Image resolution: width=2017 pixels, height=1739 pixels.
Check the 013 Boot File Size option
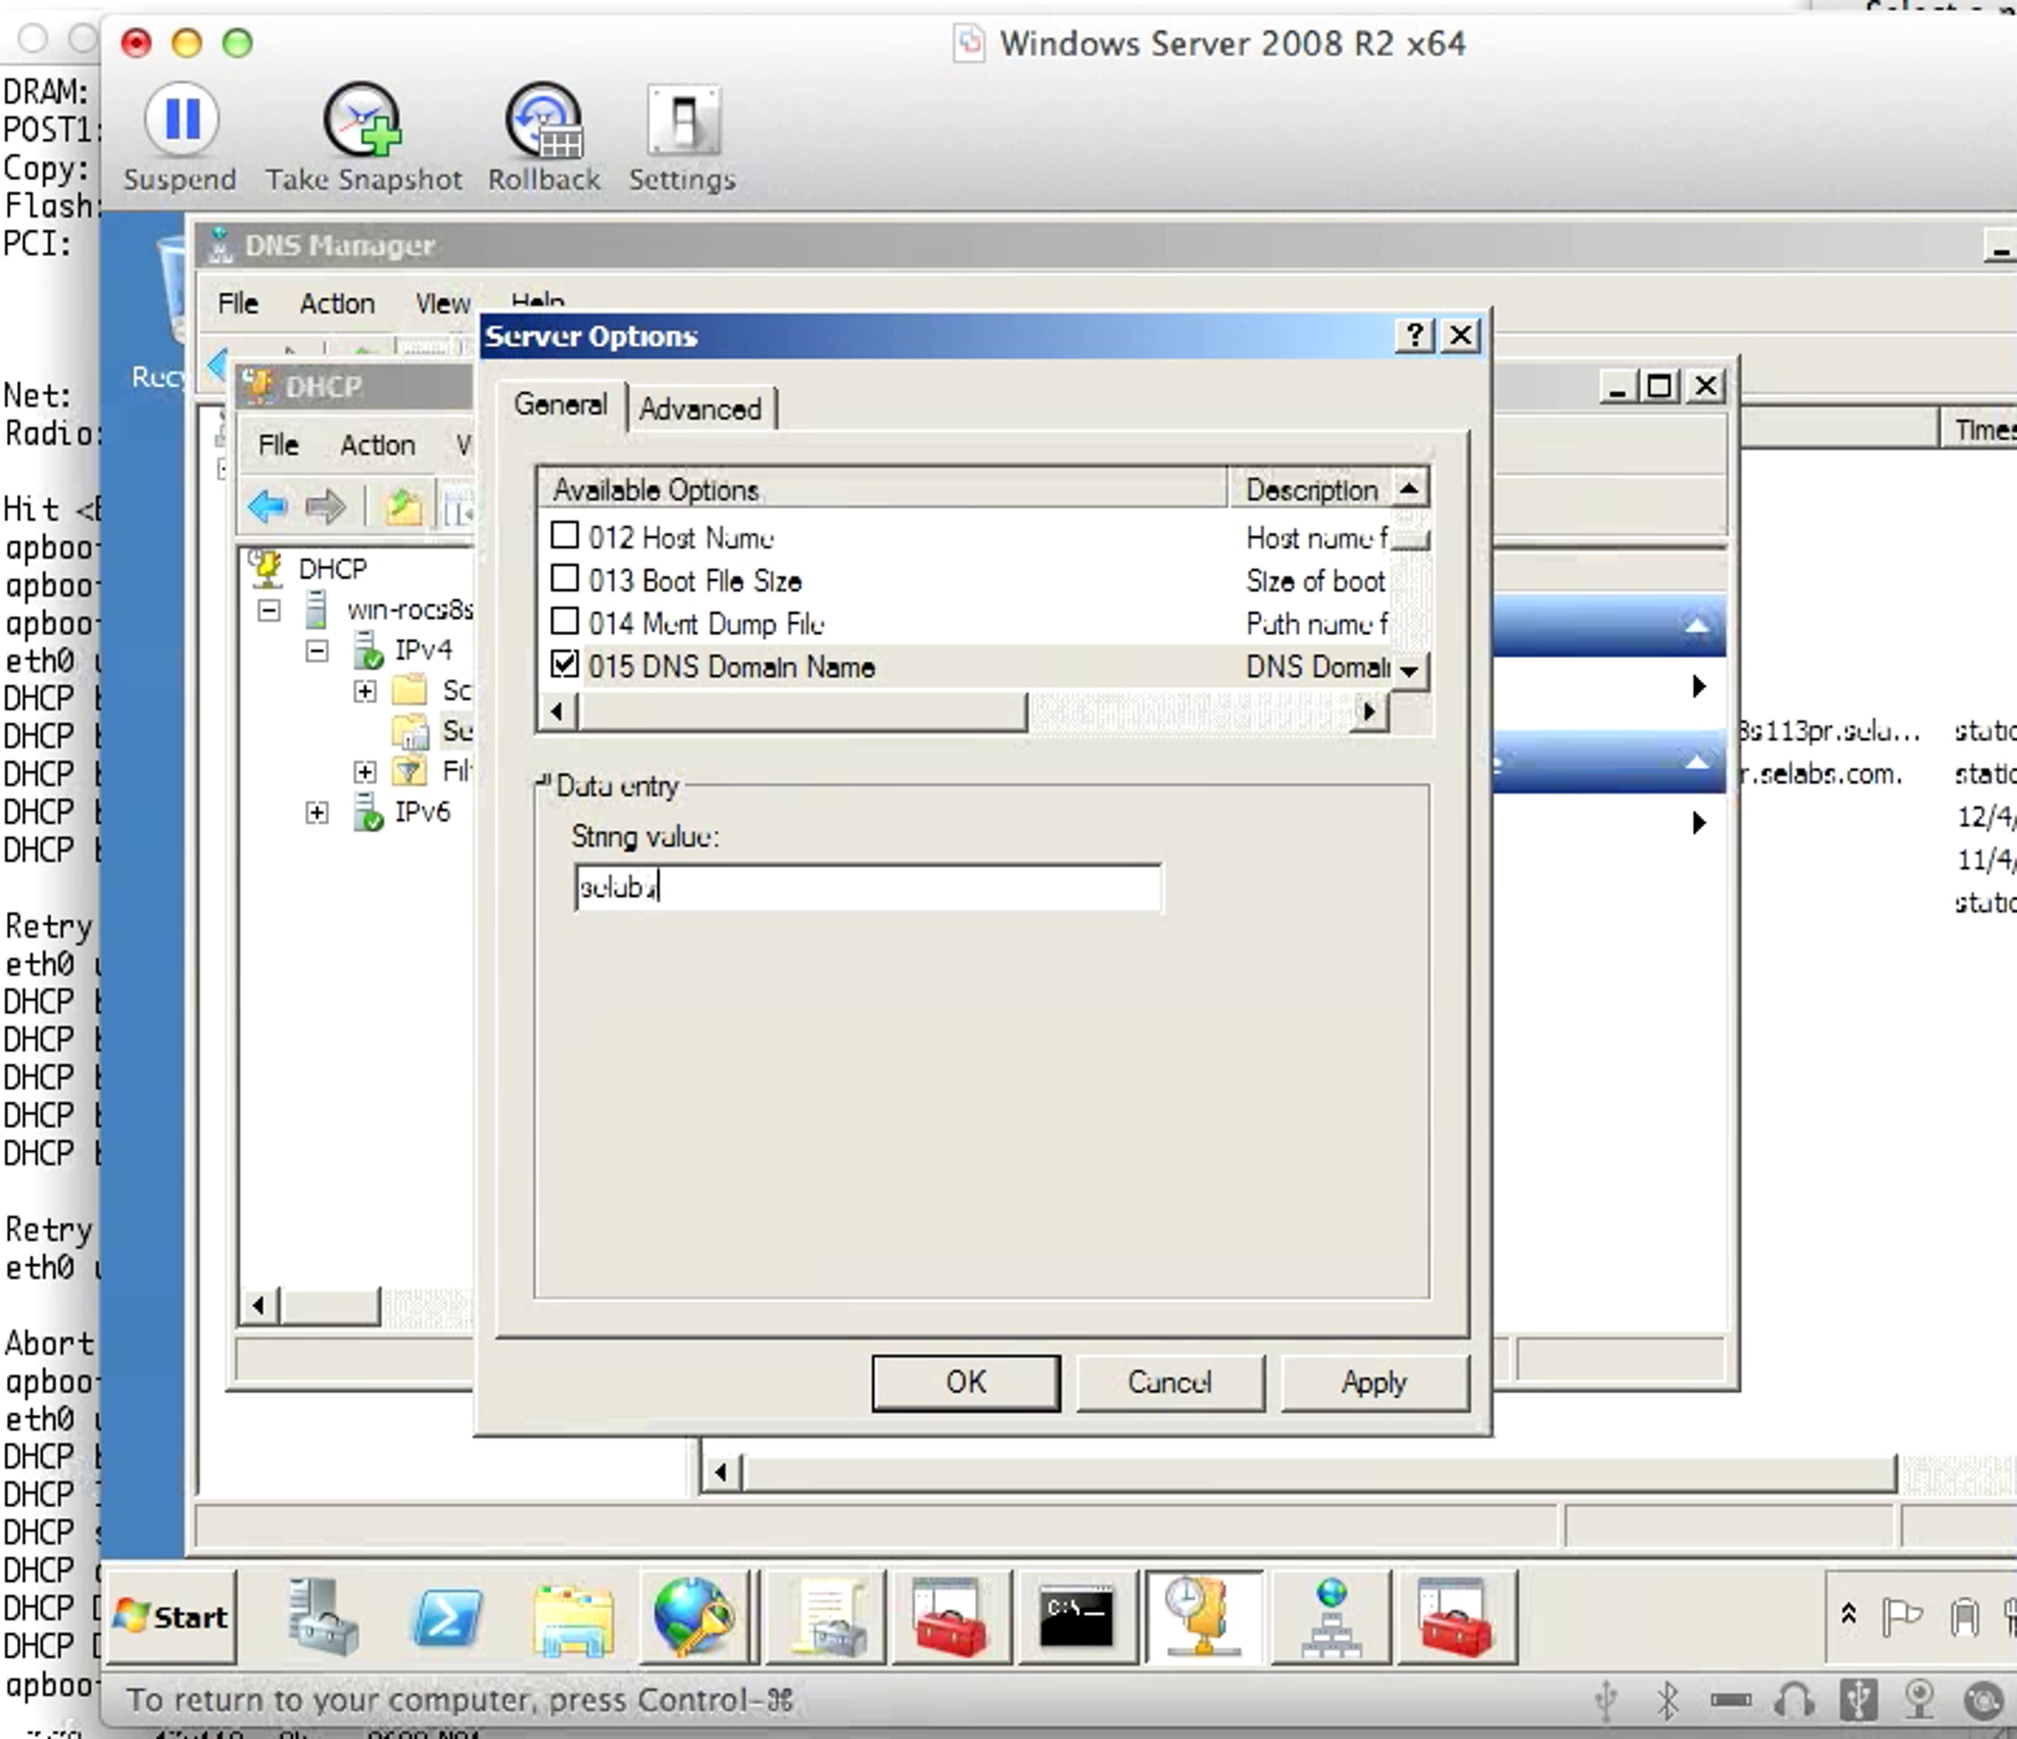[565, 578]
